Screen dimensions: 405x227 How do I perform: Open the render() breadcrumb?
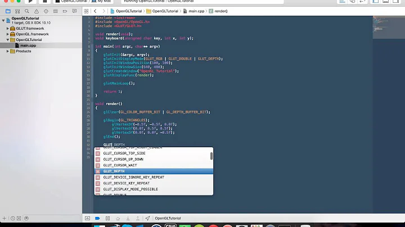coord(218,11)
